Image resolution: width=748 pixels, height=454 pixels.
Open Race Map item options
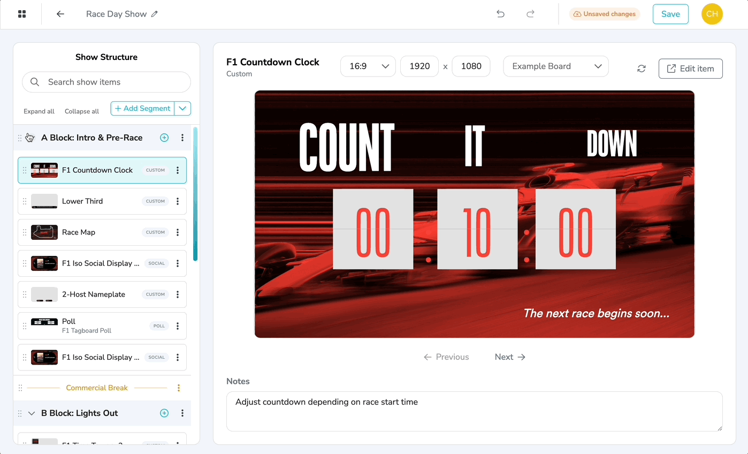[178, 232]
